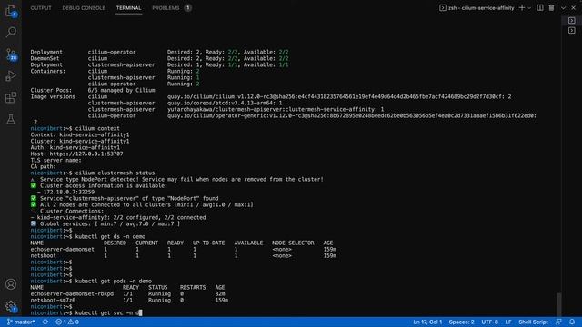582x327 pixels.
Task: Click the zsh cilium-service-affinity terminal label
Action: 477,8
